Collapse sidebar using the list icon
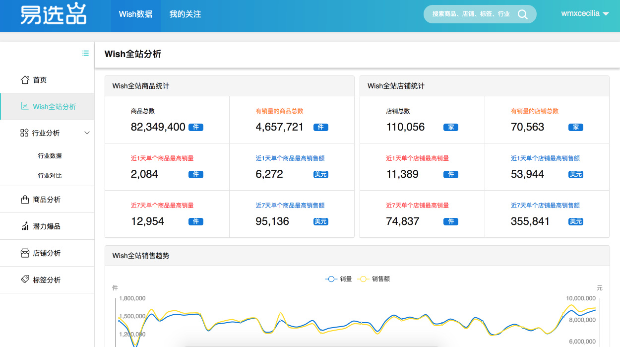Image resolution: width=620 pixels, height=347 pixels. coord(85,53)
